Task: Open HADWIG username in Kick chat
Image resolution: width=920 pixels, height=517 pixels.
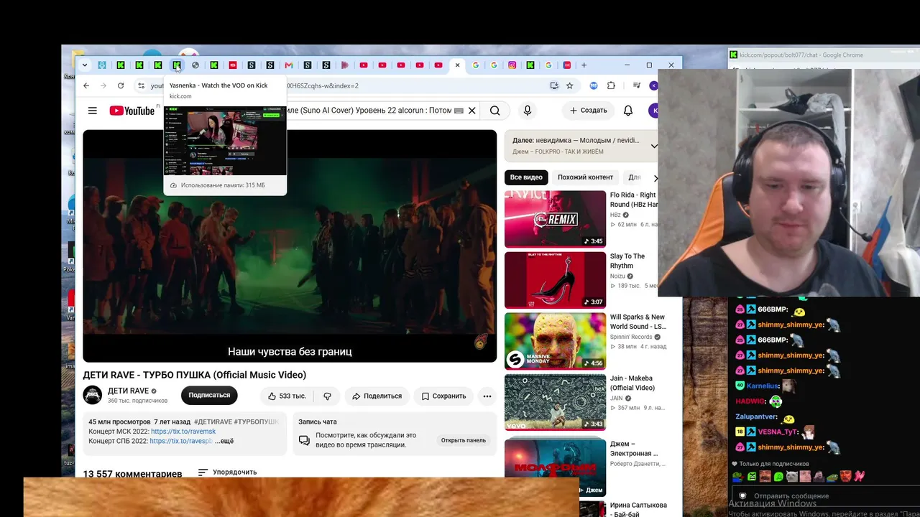Action: [x=751, y=401]
